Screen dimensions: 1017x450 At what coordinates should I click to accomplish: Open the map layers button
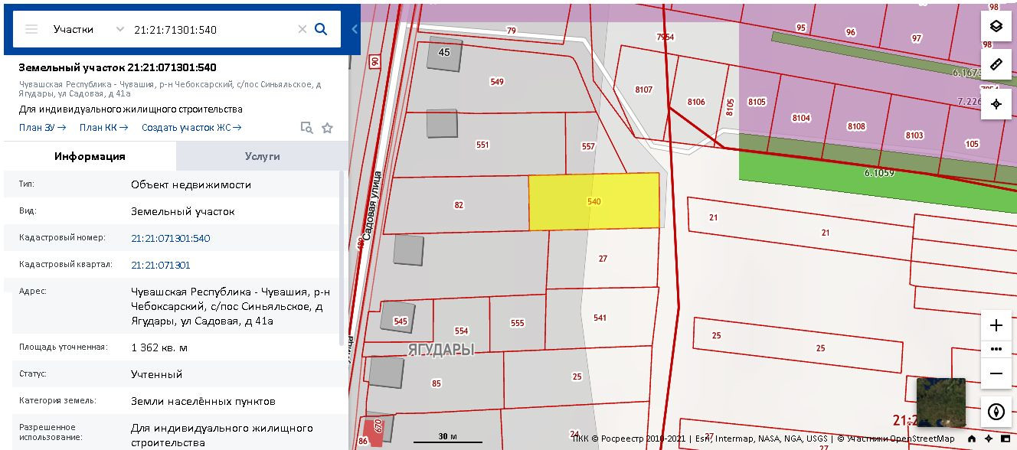[x=996, y=26]
